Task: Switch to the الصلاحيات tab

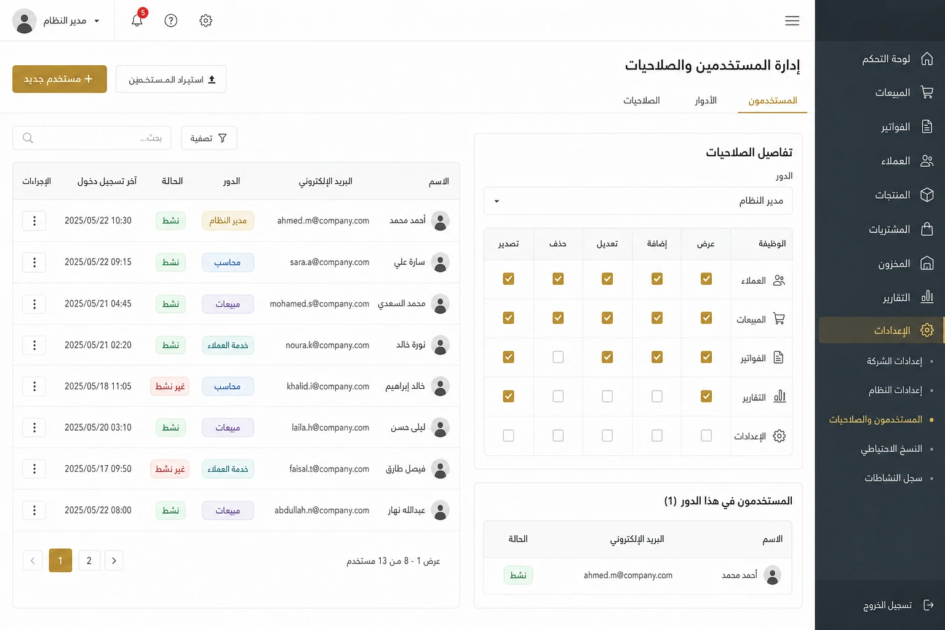Action: (642, 100)
